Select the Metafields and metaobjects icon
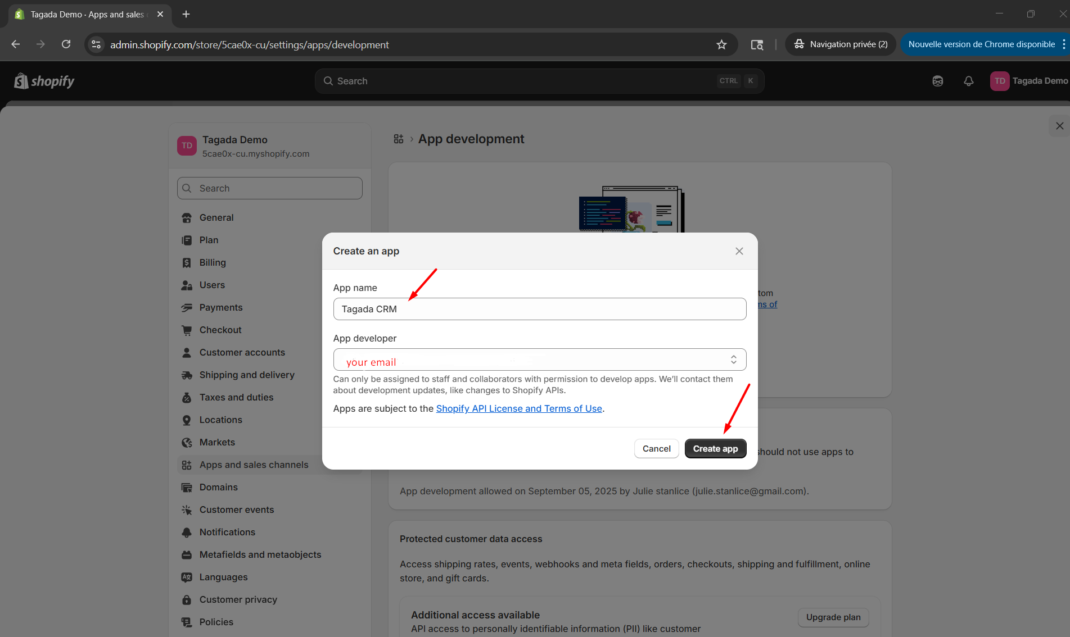Screen dimensions: 1070x637 pos(187,555)
